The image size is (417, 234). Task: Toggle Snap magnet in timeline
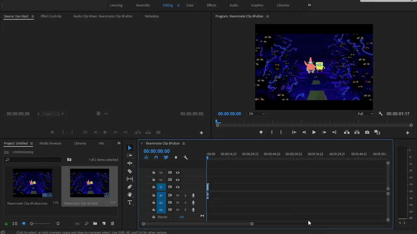tap(156, 158)
